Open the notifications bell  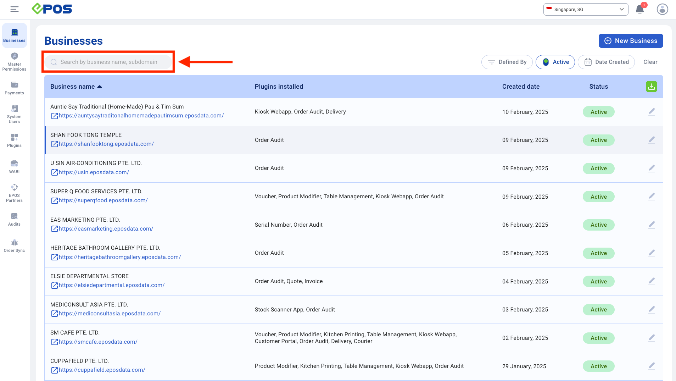(x=640, y=9)
